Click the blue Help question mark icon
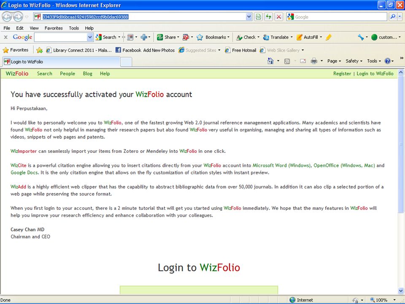Viewport: 405px width, 304px height. (x=387, y=61)
